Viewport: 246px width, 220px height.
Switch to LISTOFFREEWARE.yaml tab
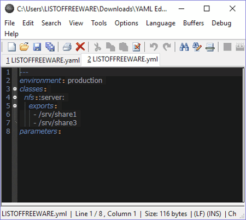point(43,60)
